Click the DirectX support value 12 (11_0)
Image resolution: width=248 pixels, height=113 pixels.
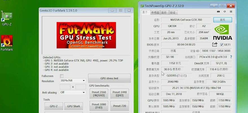point(221,63)
